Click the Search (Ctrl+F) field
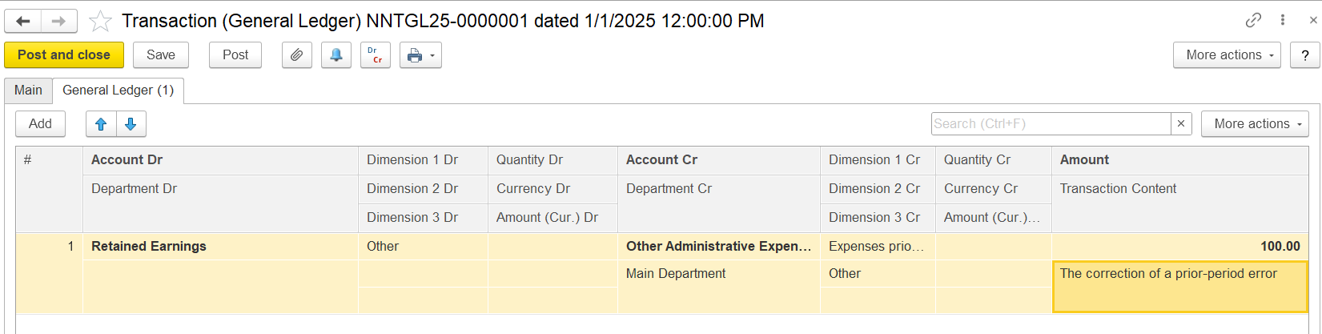 (x=1051, y=124)
